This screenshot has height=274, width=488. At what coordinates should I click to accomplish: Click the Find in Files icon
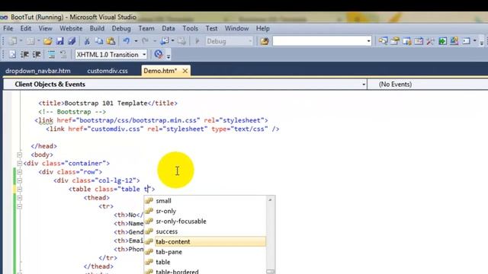265,41
